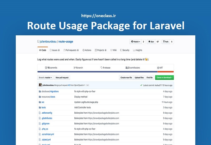Click the stargazers count 67

[x=158, y=42]
